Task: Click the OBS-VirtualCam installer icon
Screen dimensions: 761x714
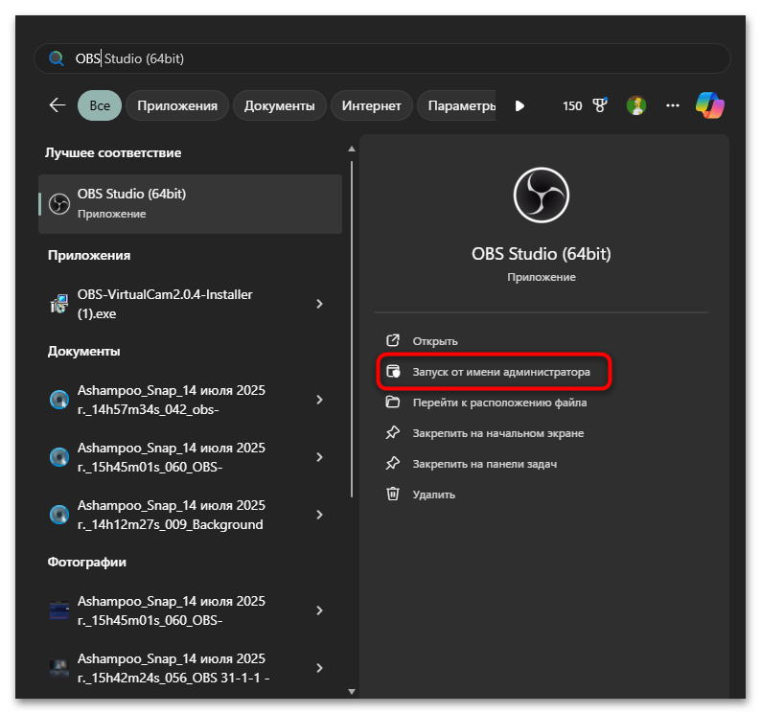Action: tap(59, 304)
